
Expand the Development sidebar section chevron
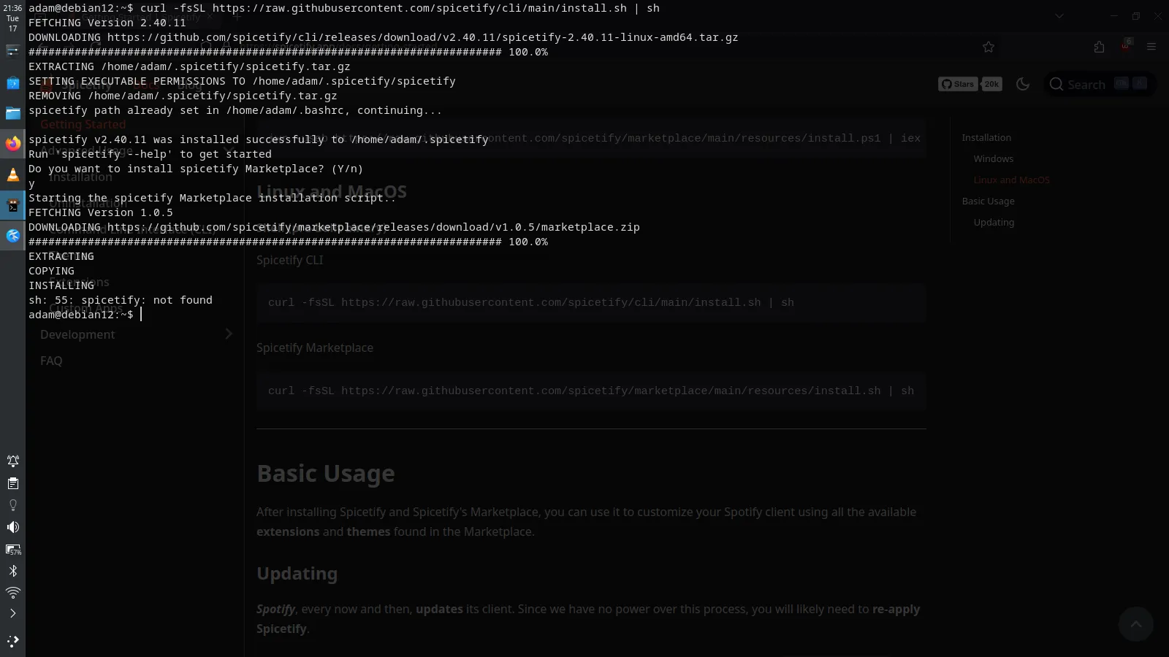[x=229, y=334]
